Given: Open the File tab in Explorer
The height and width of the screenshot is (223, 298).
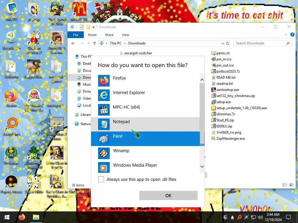Looking at the screenshot, I should pyautogui.click(x=76, y=35).
